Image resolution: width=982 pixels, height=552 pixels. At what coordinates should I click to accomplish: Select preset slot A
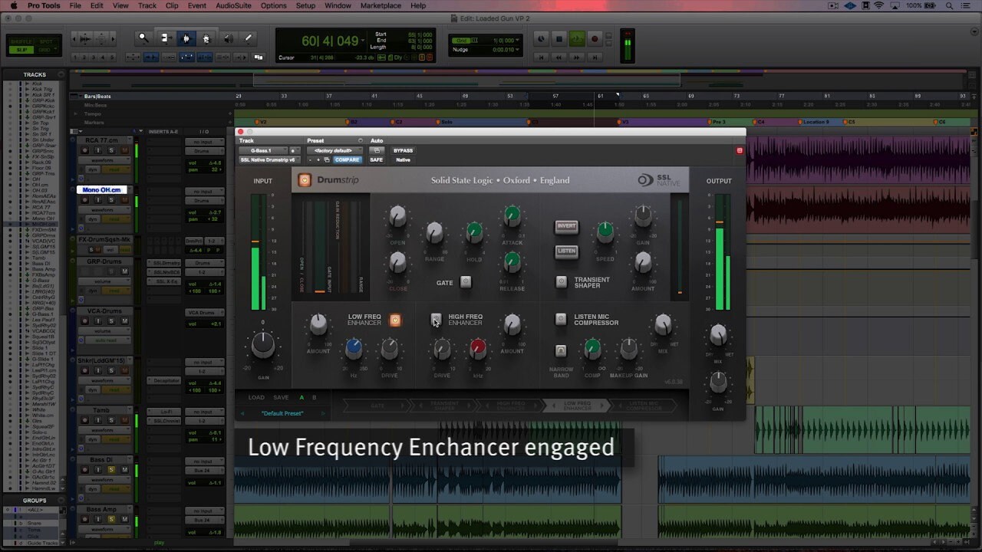302,398
